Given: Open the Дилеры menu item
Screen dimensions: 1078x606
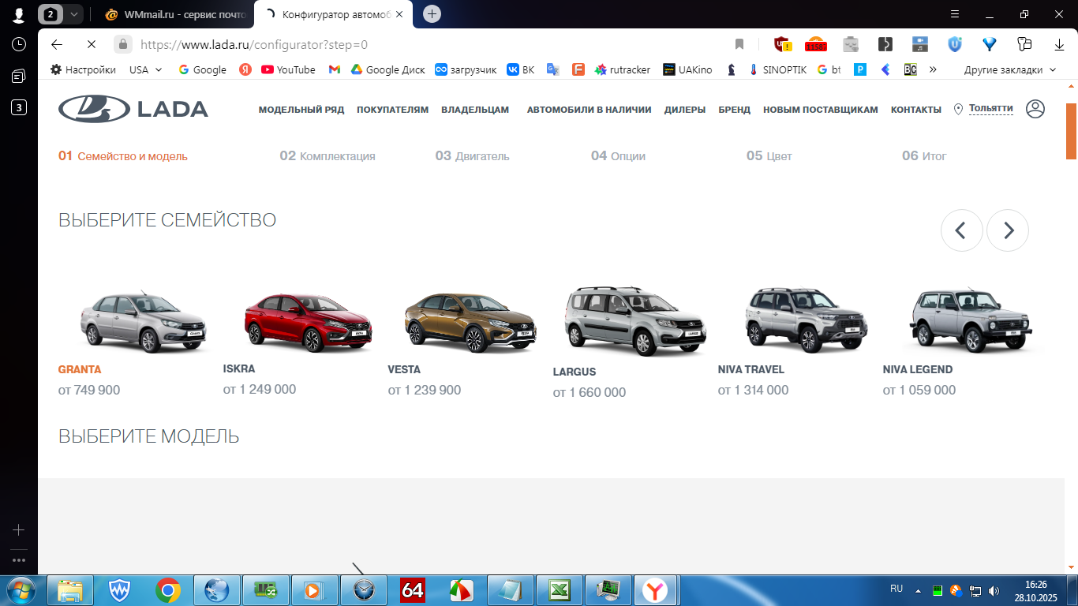Looking at the screenshot, I should 685,110.
